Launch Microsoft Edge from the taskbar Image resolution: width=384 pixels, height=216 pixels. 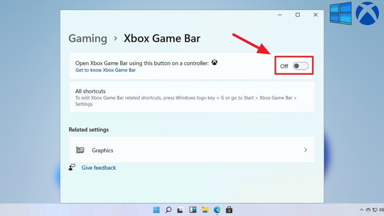click(x=217, y=210)
